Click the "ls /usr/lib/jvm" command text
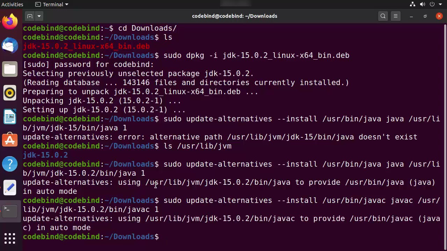 [x=197, y=146]
